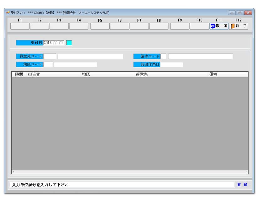This screenshot has height=201, width=257.
Task: Minimize the 受付入力 window
Action: point(232,13)
